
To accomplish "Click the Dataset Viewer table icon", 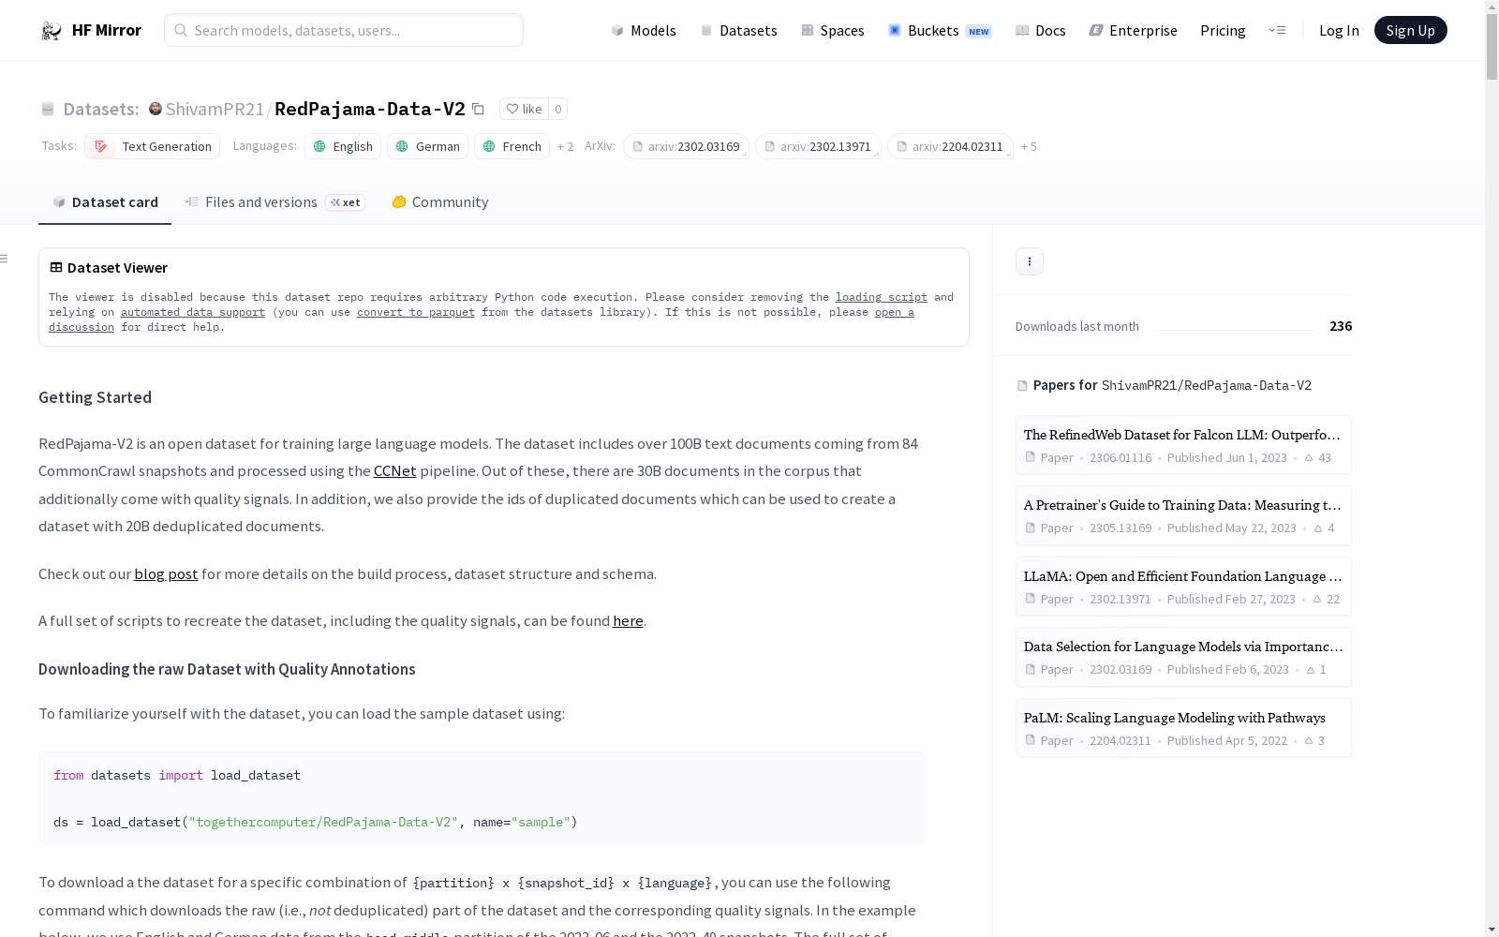I will [56, 267].
